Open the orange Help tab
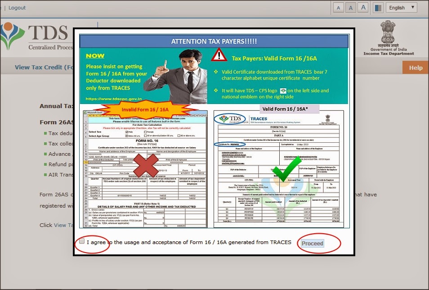429x290 pixels. [x=416, y=68]
